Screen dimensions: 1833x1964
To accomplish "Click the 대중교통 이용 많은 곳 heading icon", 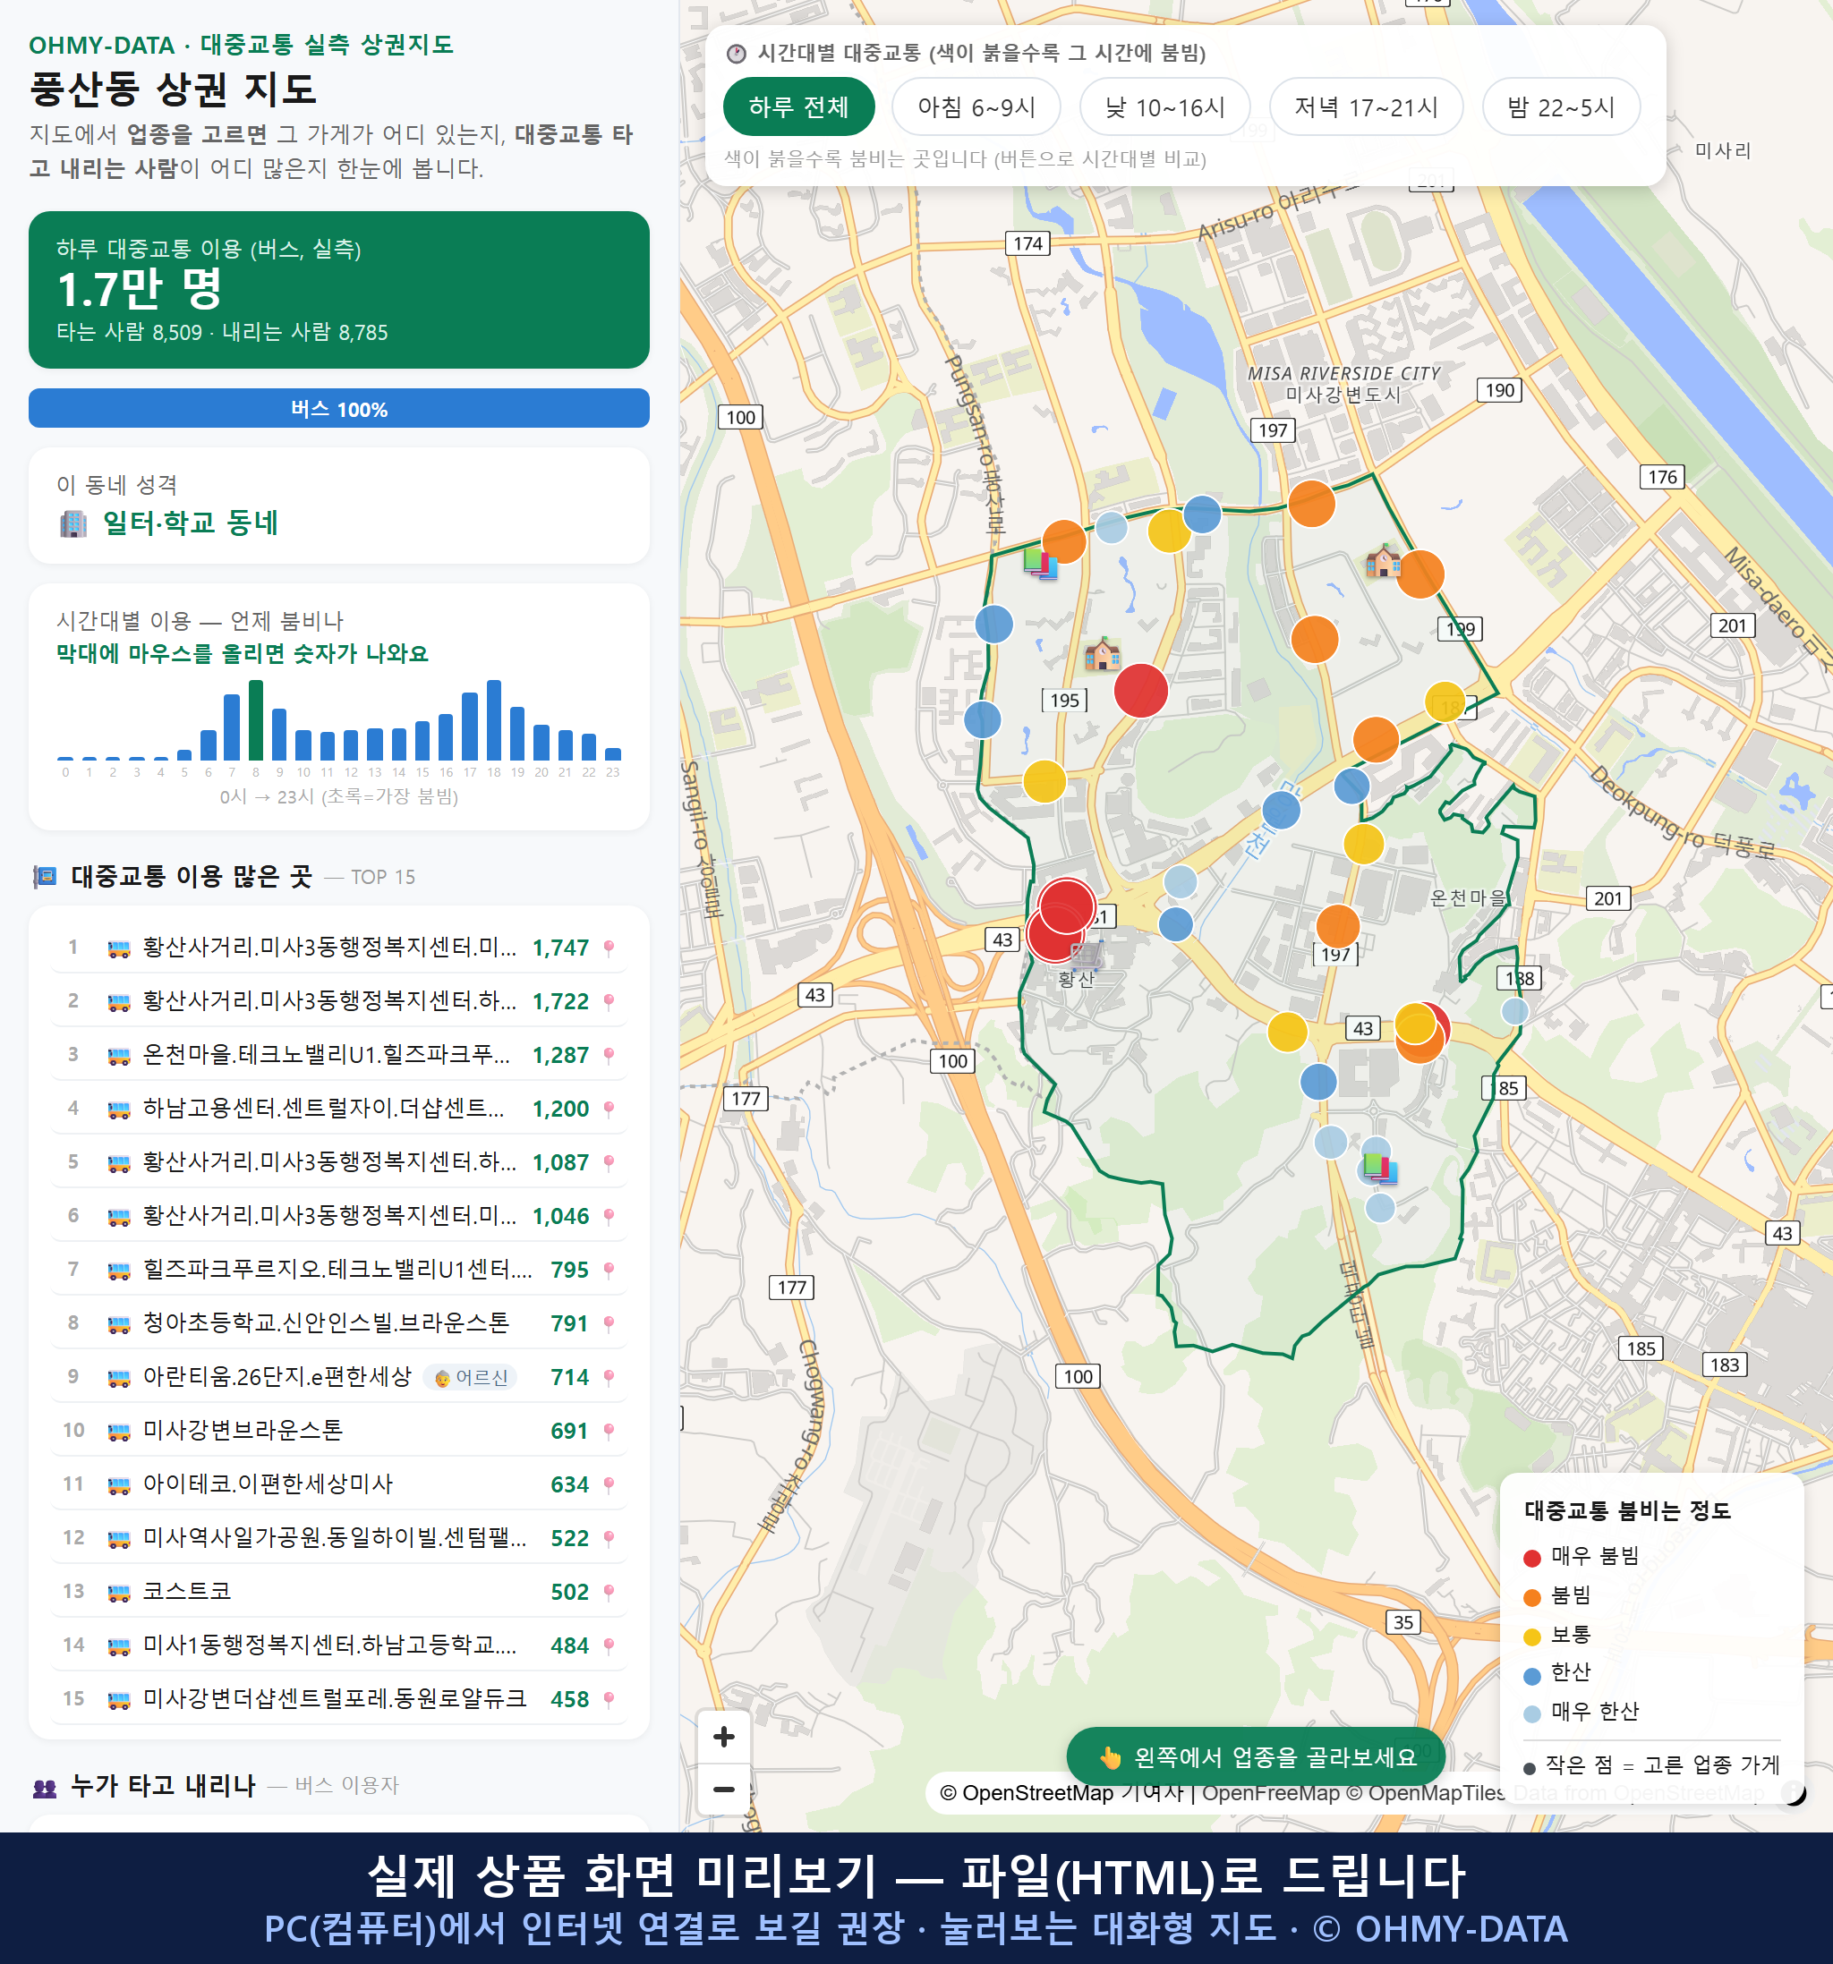I will (45, 876).
